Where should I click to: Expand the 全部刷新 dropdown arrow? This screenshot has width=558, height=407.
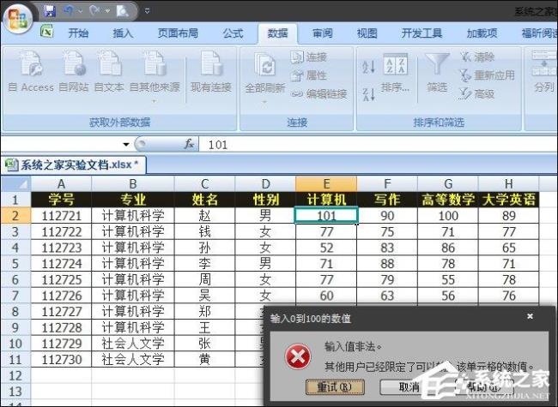tap(264, 102)
